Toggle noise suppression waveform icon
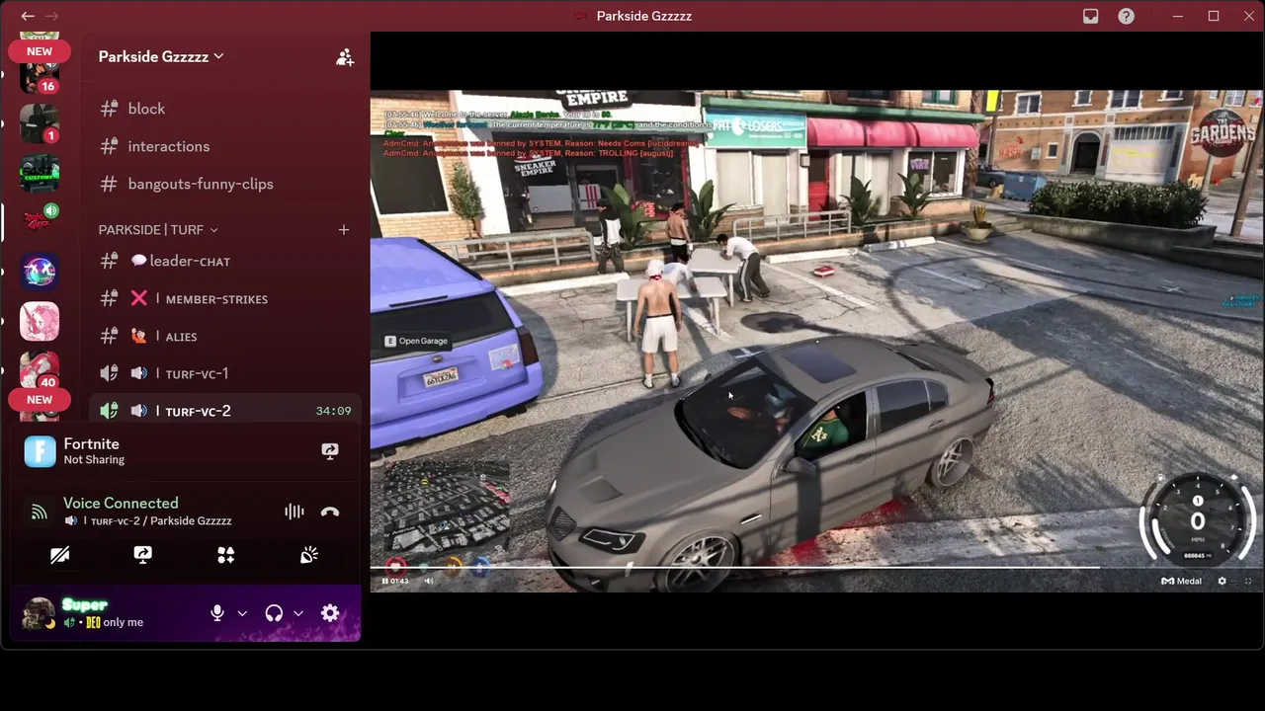This screenshot has height=711, width=1265. [x=295, y=512]
